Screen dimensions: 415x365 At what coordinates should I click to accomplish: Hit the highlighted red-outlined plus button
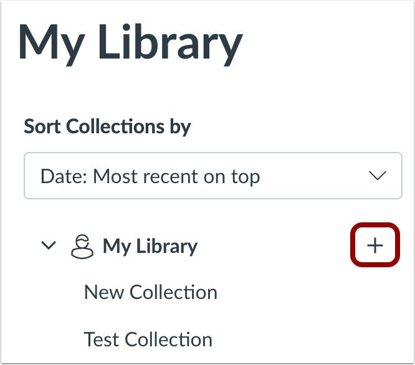point(374,245)
